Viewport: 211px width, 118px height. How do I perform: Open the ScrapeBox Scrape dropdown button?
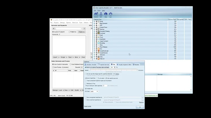(x=64, y=57)
